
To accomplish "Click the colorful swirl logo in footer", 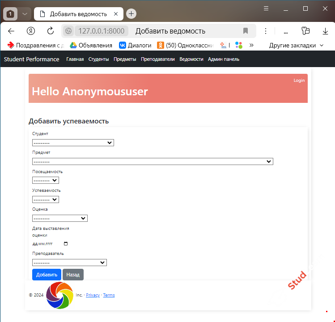I will pos(59,295).
